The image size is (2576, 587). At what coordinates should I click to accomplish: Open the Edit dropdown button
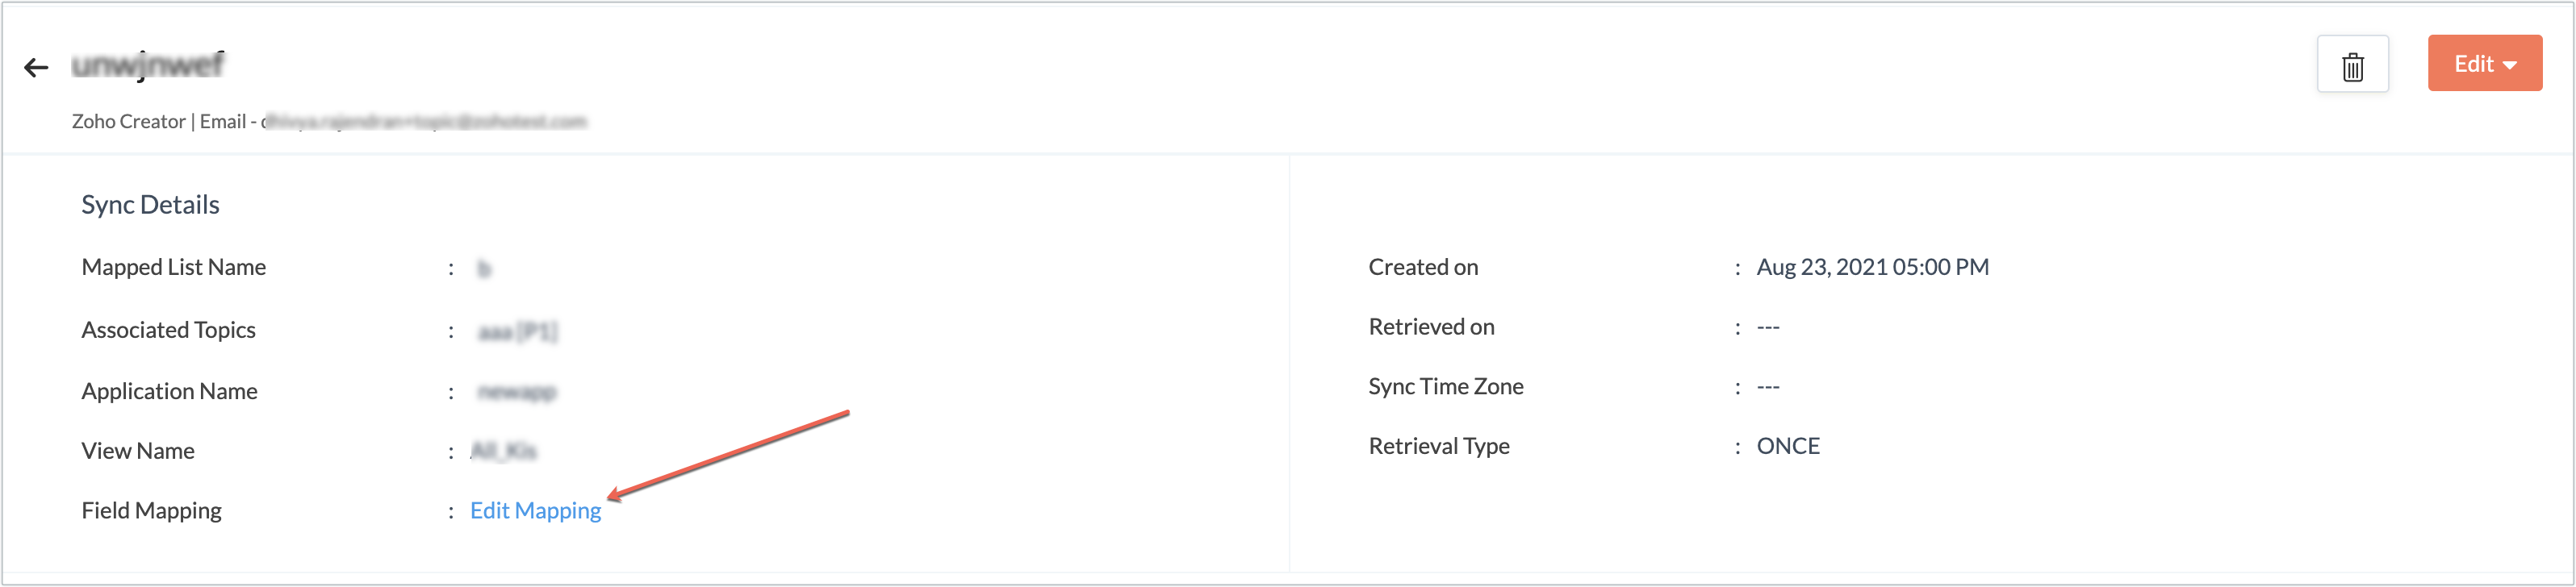(x=2484, y=64)
